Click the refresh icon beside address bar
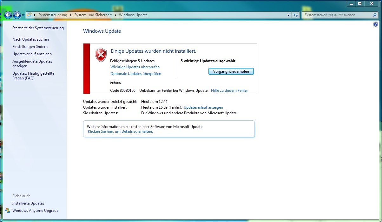The image size is (382, 222). coord(296,15)
